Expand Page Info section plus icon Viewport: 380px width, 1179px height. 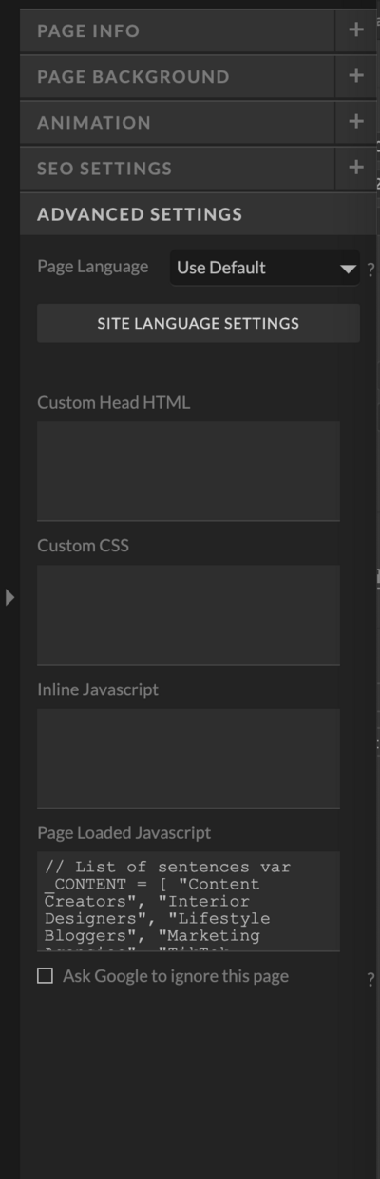(356, 30)
